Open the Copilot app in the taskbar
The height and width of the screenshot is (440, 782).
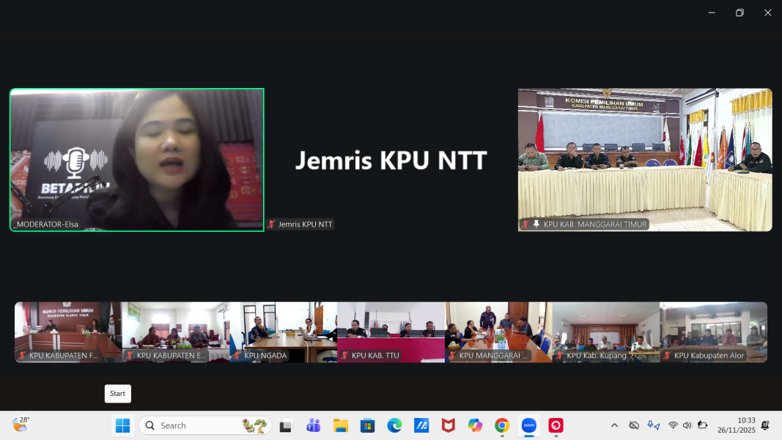click(475, 425)
